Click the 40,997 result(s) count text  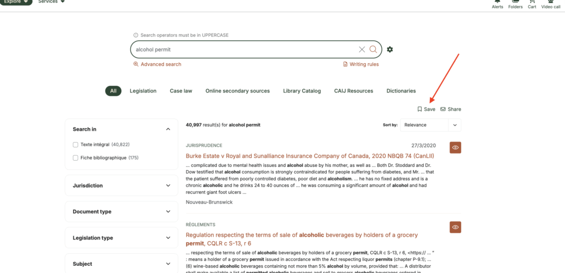(223, 125)
